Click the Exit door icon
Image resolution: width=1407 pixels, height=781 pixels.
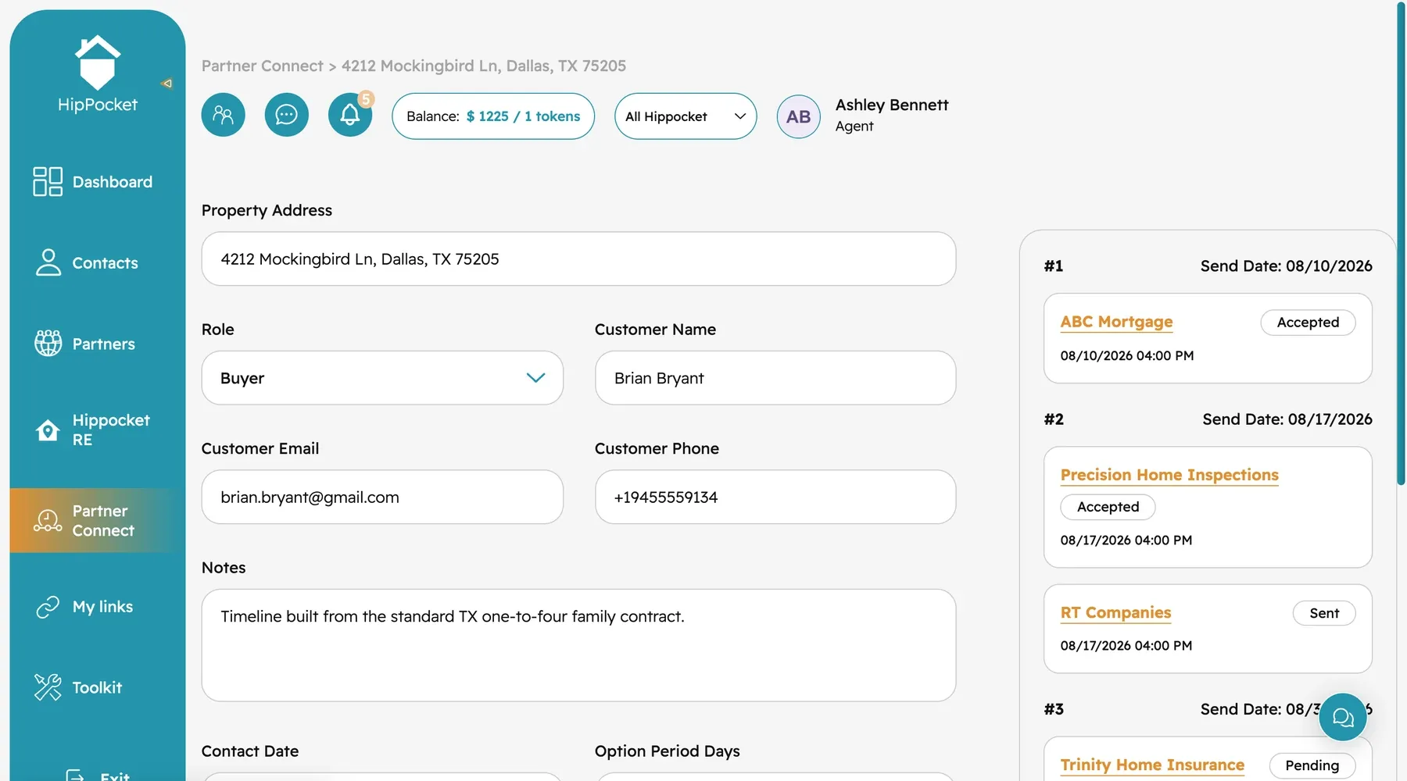(75, 775)
